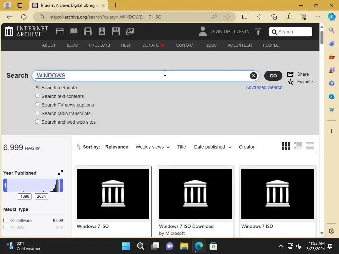Screen dimensions: 339x254
Task: Check the data media type checkbox
Action: point(6,227)
